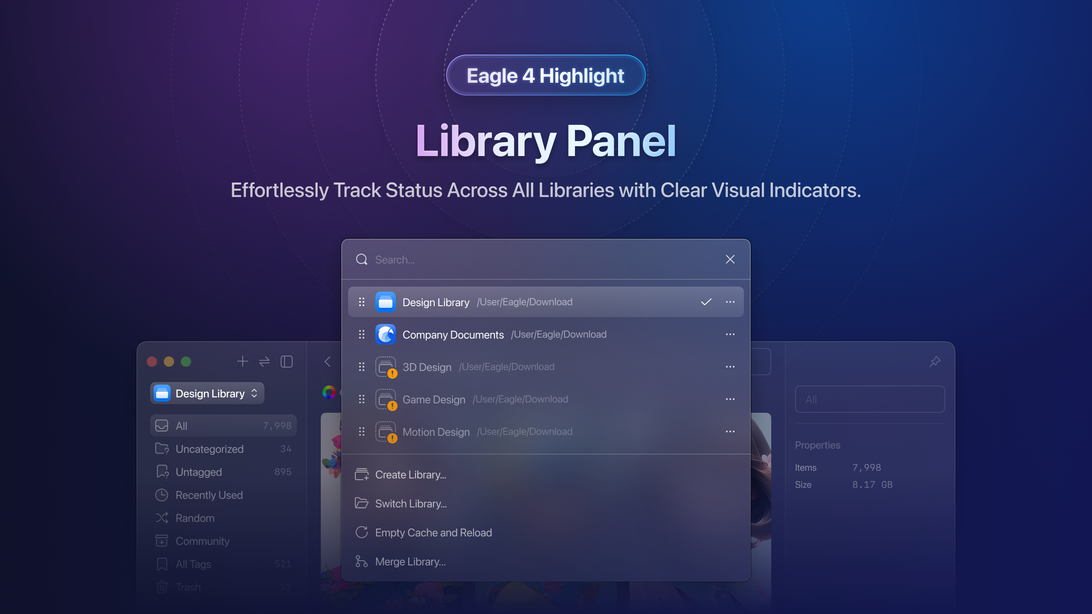The width and height of the screenshot is (1092, 614).
Task: Click the warning badge on 3D Design library
Action: pos(392,373)
